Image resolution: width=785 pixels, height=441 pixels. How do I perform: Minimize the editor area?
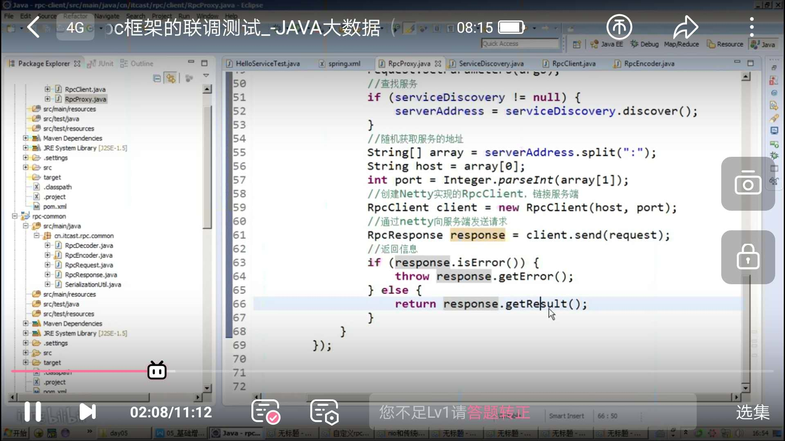737,62
